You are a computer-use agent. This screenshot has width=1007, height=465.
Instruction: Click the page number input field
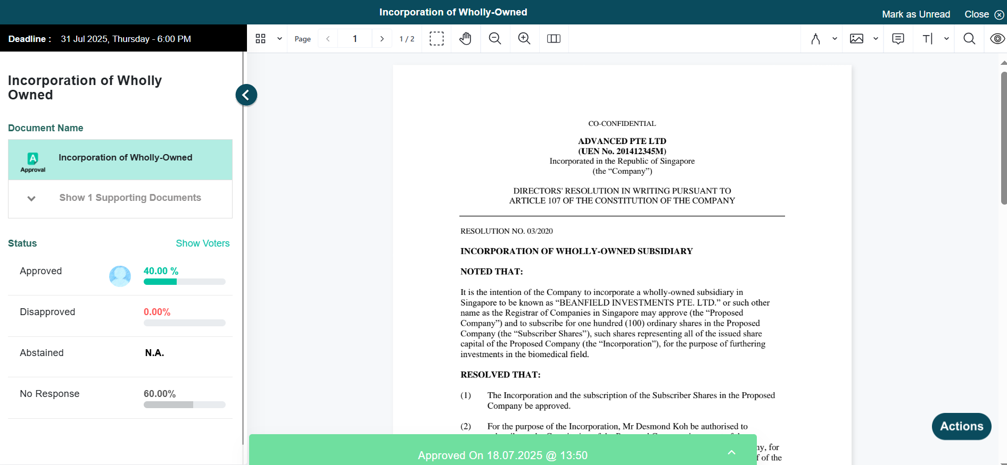pyautogui.click(x=355, y=39)
